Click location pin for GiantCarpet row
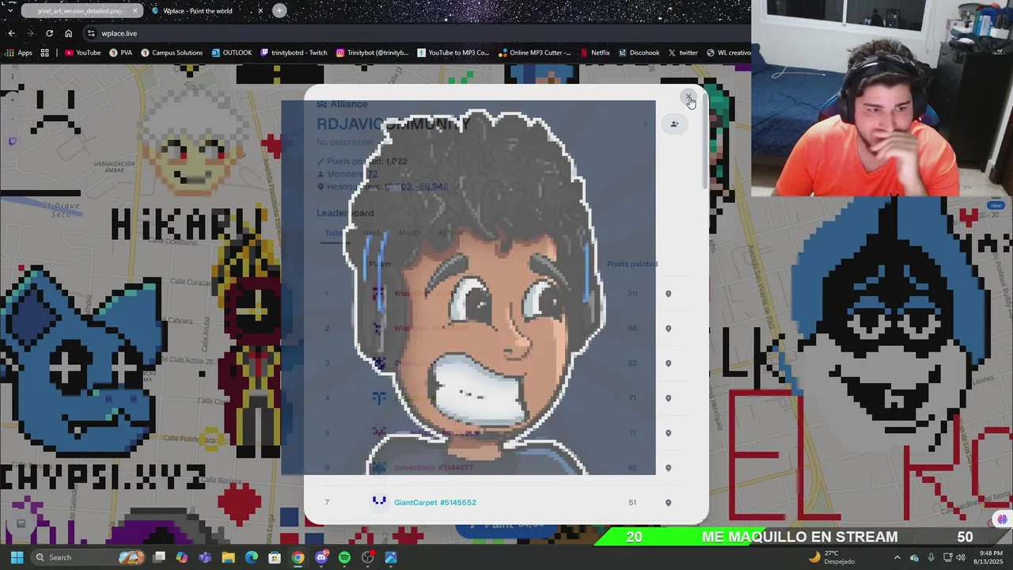The width and height of the screenshot is (1013, 570). tap(668, 503)
